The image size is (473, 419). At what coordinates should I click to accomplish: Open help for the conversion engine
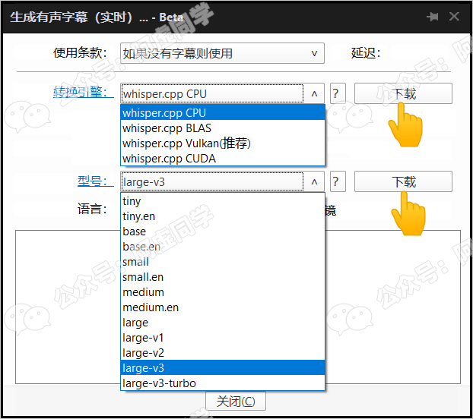pyautogui.click(x=338, y=93)
